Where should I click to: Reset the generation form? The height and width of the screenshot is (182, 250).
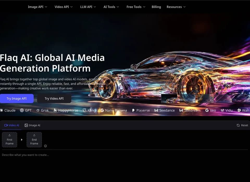click(x=242, y=125)
